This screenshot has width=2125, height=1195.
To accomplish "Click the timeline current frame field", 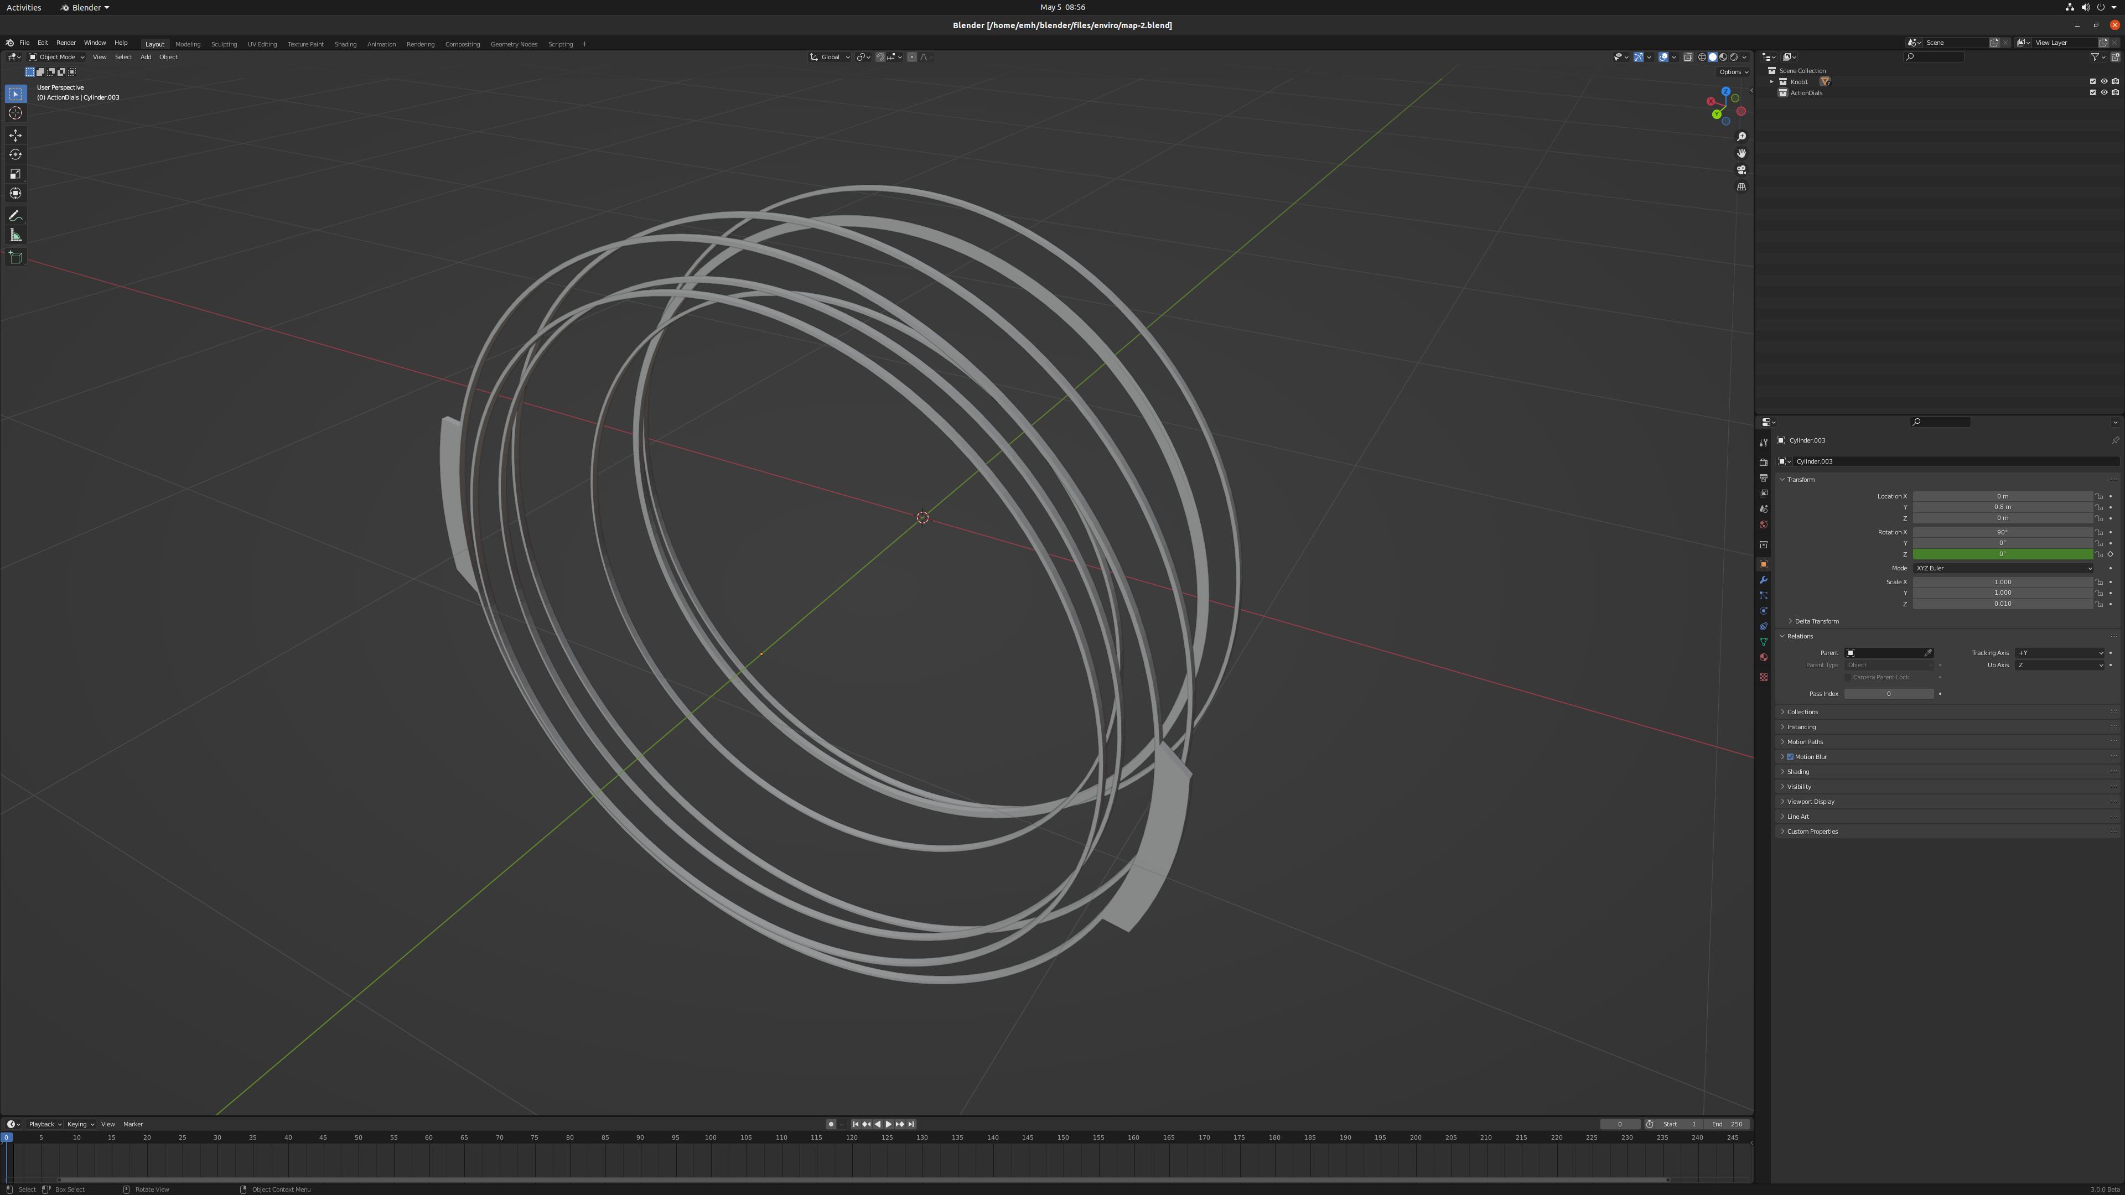I will pos(1619,1124).
